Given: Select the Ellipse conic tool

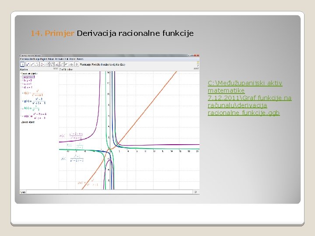Looking at the screenshot, I should (52, 64).
